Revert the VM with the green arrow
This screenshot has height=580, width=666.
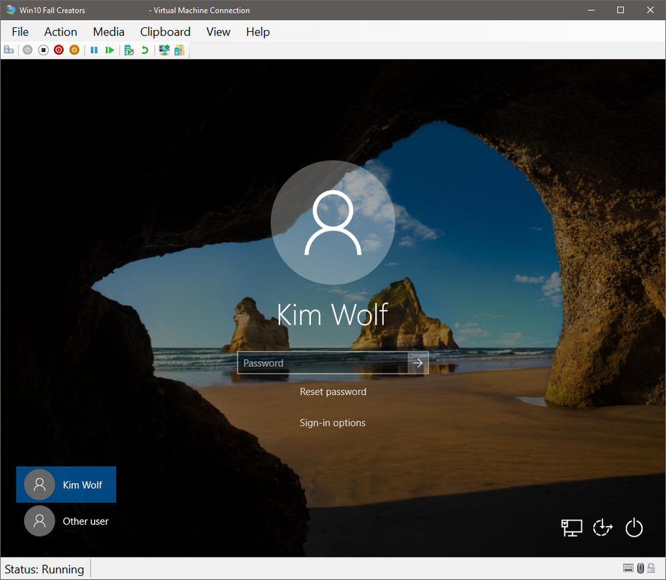click(145, 50)
